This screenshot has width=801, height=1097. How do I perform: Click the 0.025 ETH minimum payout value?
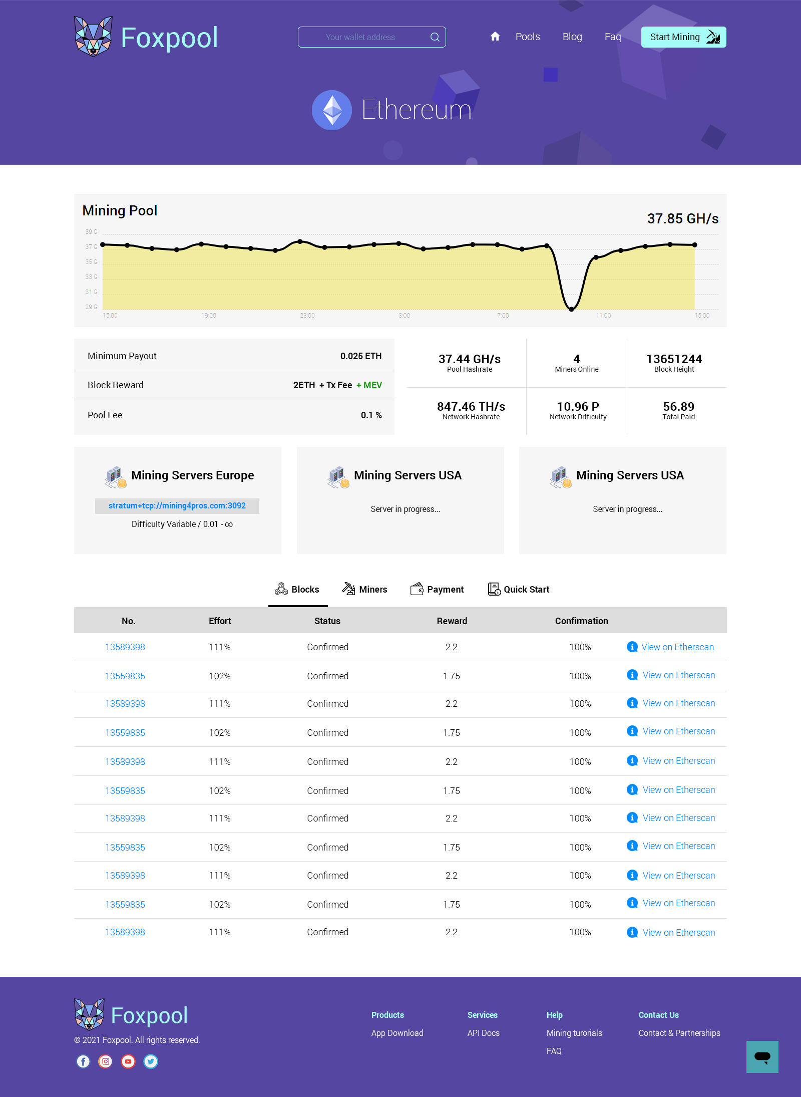click(x=361, y=356)
